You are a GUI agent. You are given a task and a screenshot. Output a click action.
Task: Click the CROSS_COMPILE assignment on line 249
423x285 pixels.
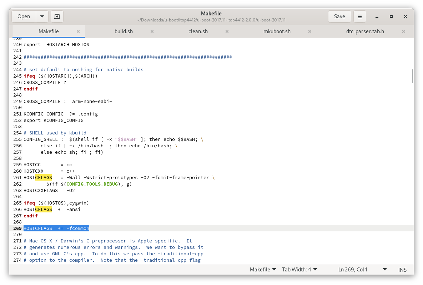pos(68,101)
